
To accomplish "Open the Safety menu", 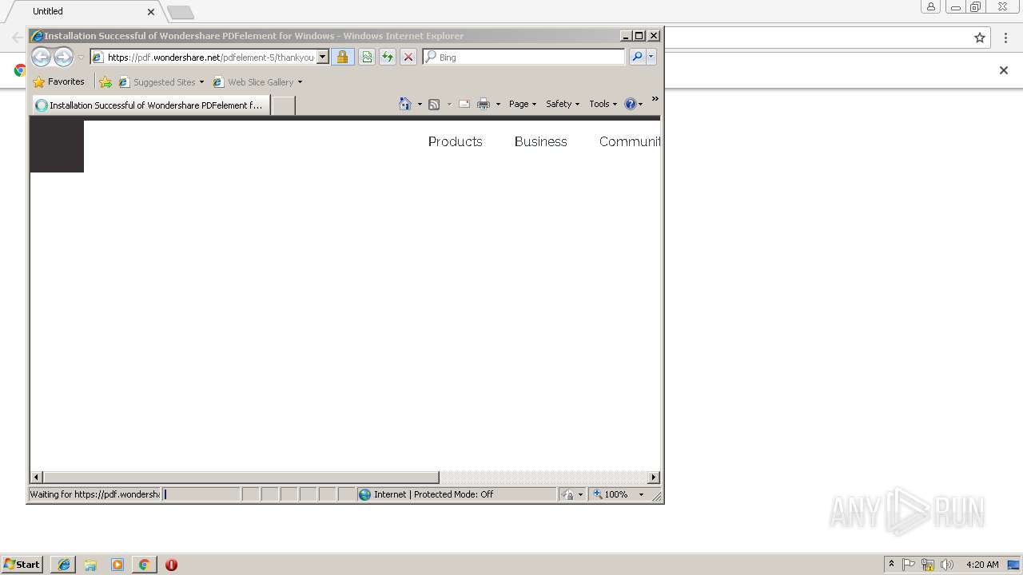I will pyautogui.click(x=563, y=104).
